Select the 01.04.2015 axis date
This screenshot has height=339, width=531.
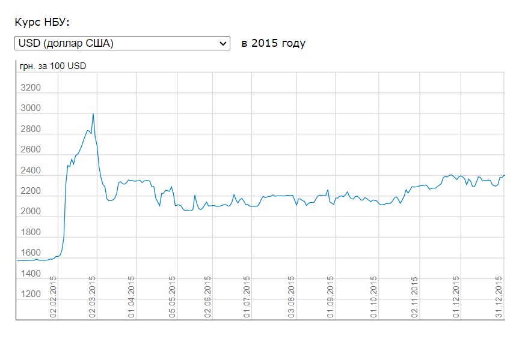132,296
